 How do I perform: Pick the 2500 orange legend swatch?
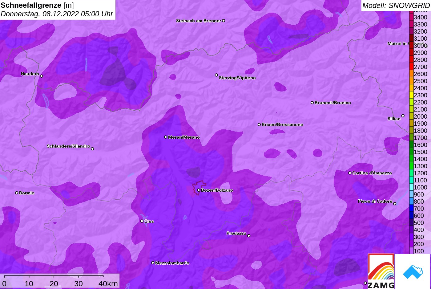(x=411, y=81)
